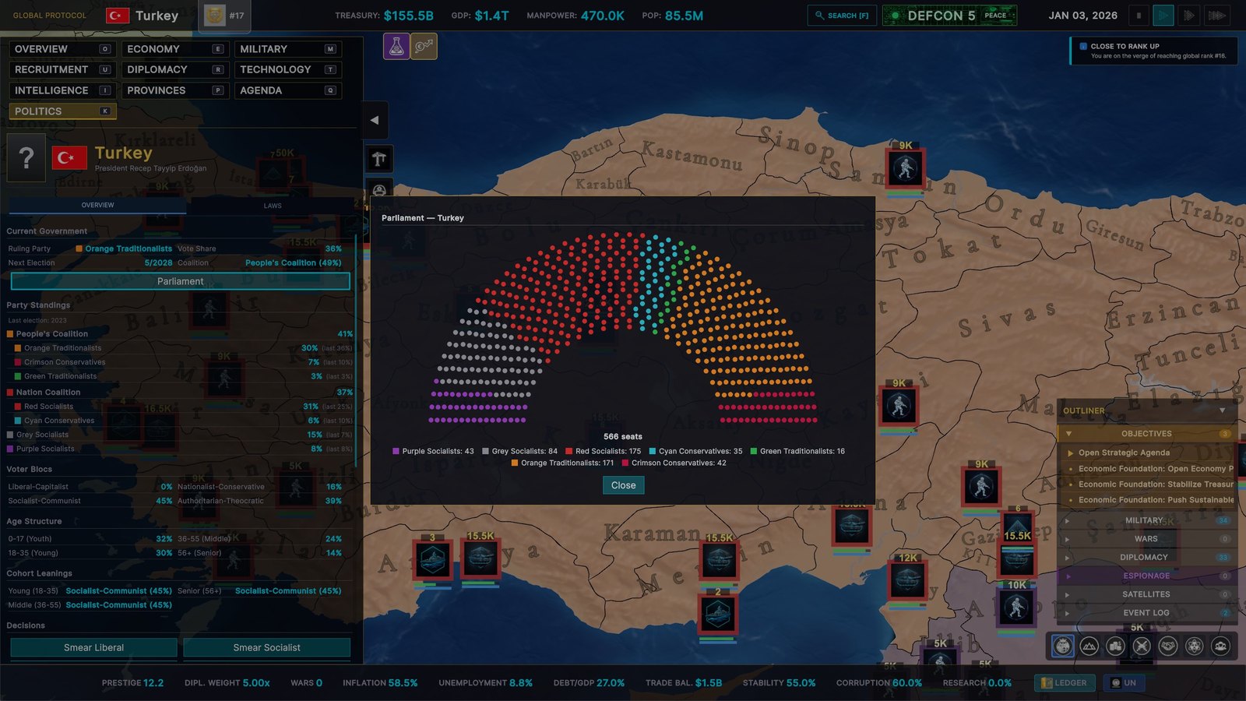Collapse the OUTLINER dropdown arrow
Screen dimensions: 1246x701
[1223, 410]
